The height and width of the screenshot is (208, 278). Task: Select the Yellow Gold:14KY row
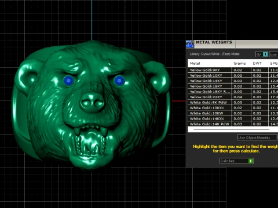[233, 81]
